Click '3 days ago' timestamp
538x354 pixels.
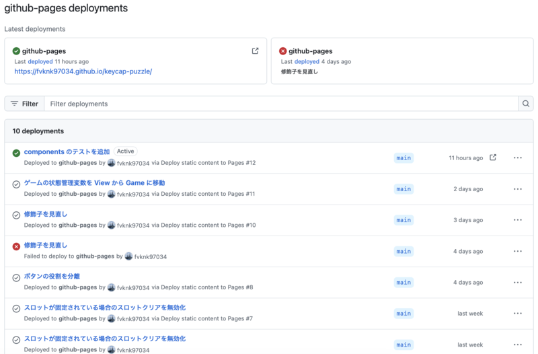click(468, 220)
